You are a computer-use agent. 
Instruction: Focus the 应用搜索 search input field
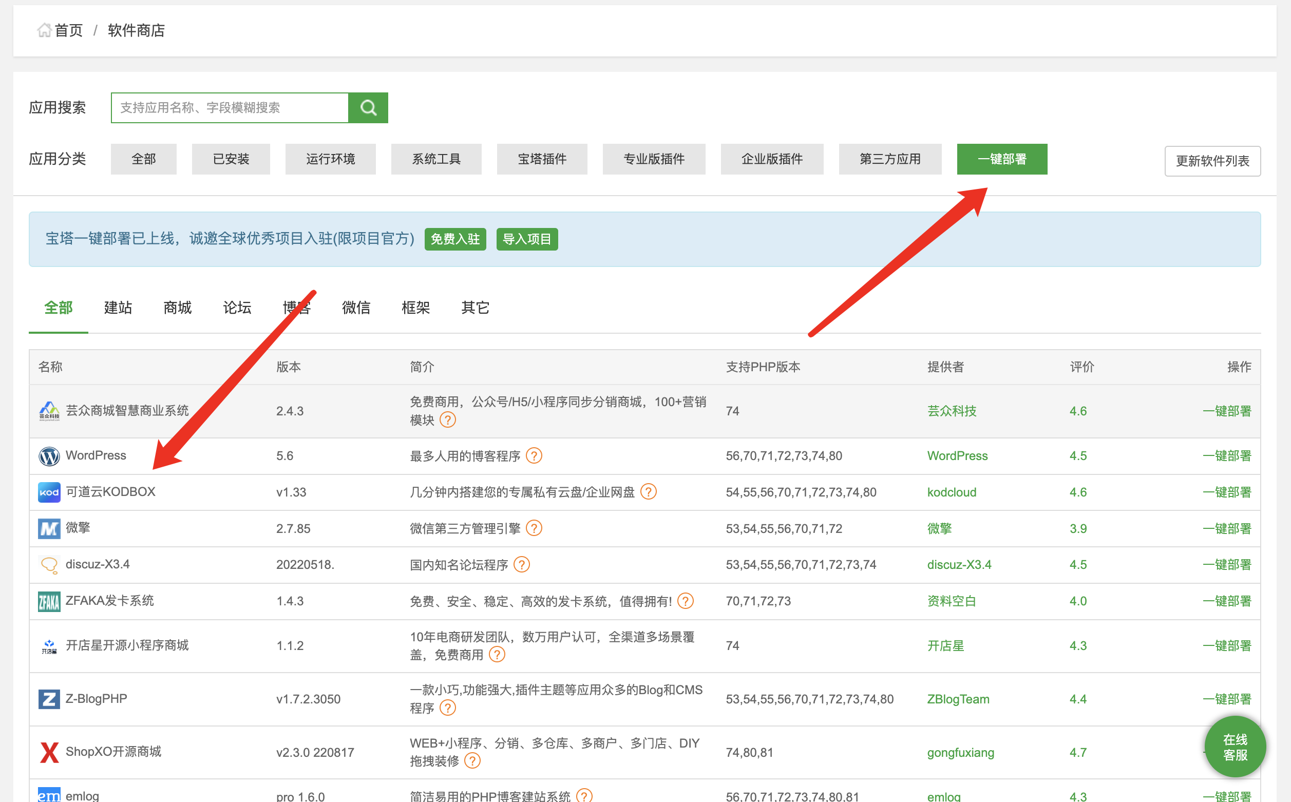point(230,108)
